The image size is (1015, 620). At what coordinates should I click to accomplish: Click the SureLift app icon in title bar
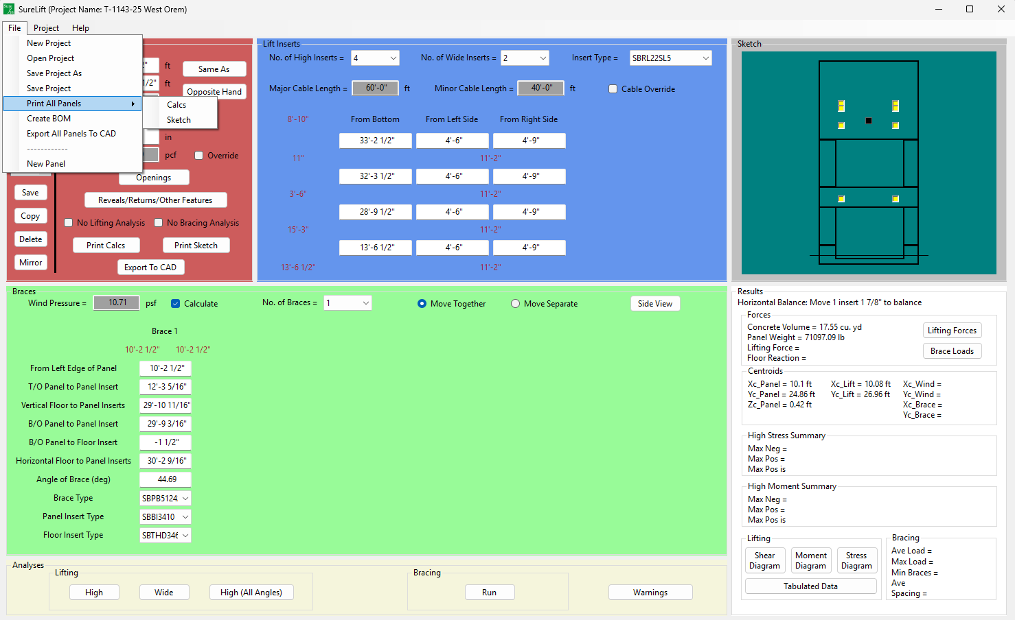(x=9, y=9)
